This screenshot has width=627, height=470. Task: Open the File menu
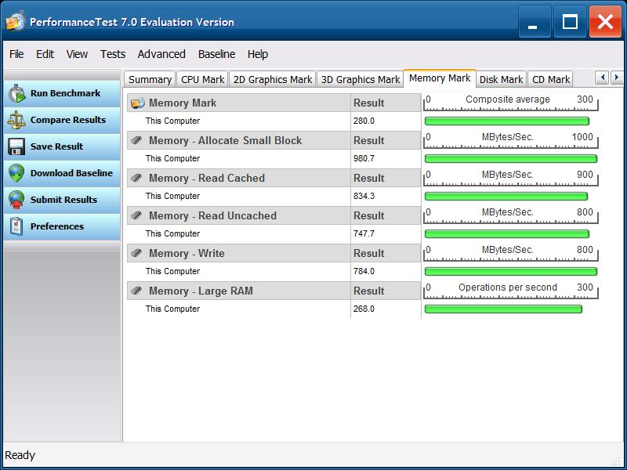pos(16,54)
